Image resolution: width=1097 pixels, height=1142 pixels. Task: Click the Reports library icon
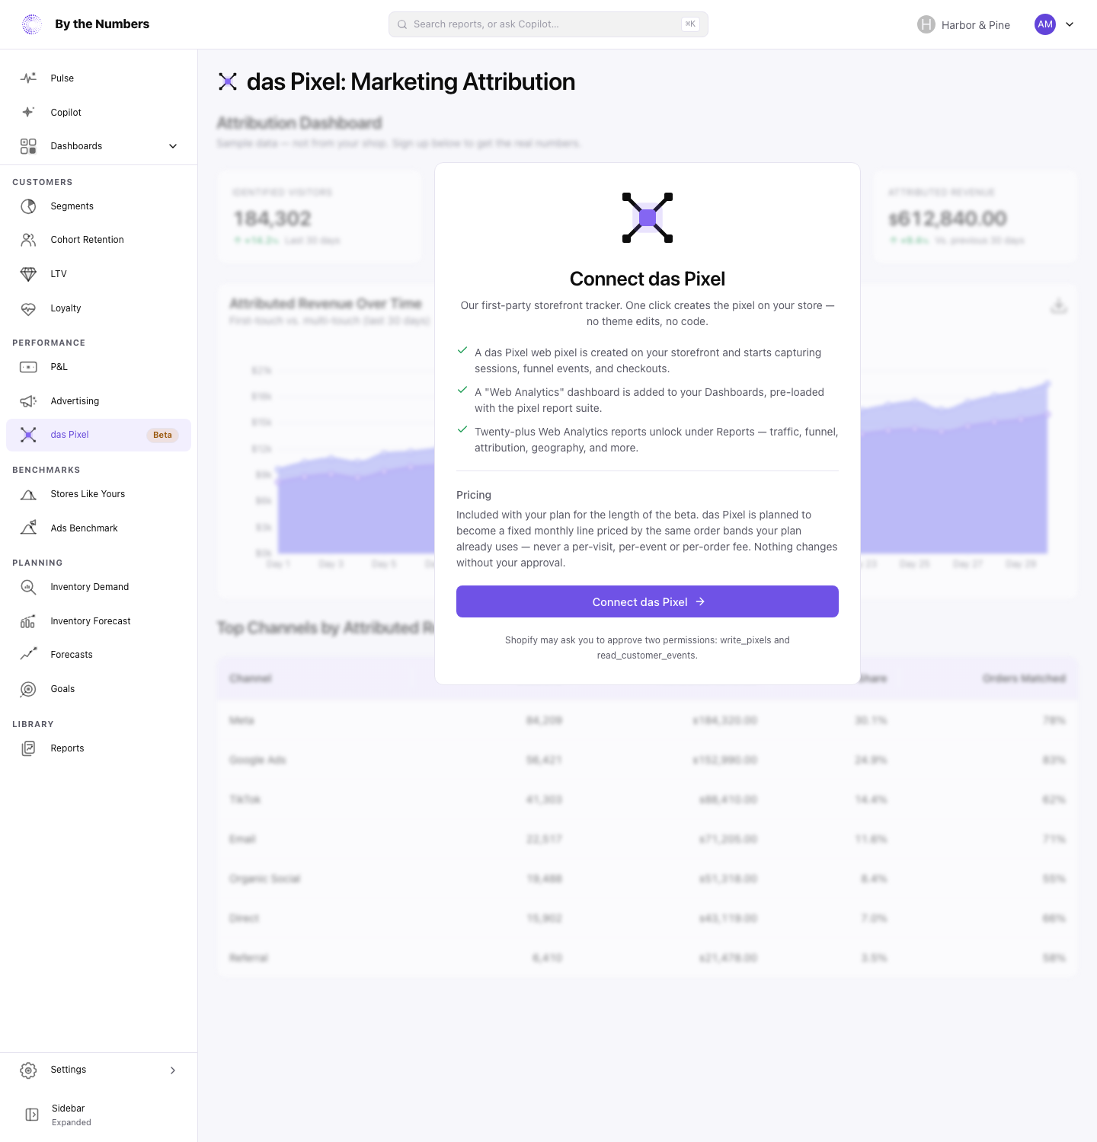(x=28, y=748)
